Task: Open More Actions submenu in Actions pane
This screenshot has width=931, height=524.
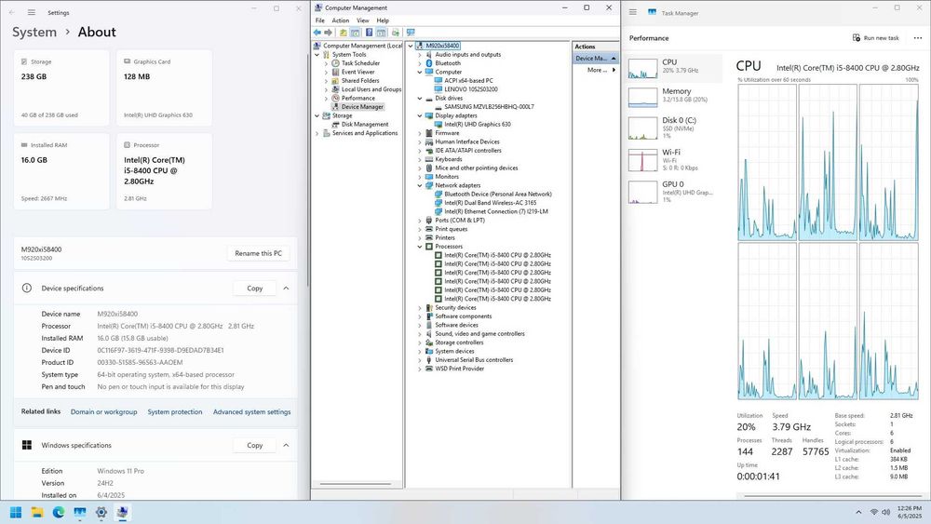Action: point(596,70)
